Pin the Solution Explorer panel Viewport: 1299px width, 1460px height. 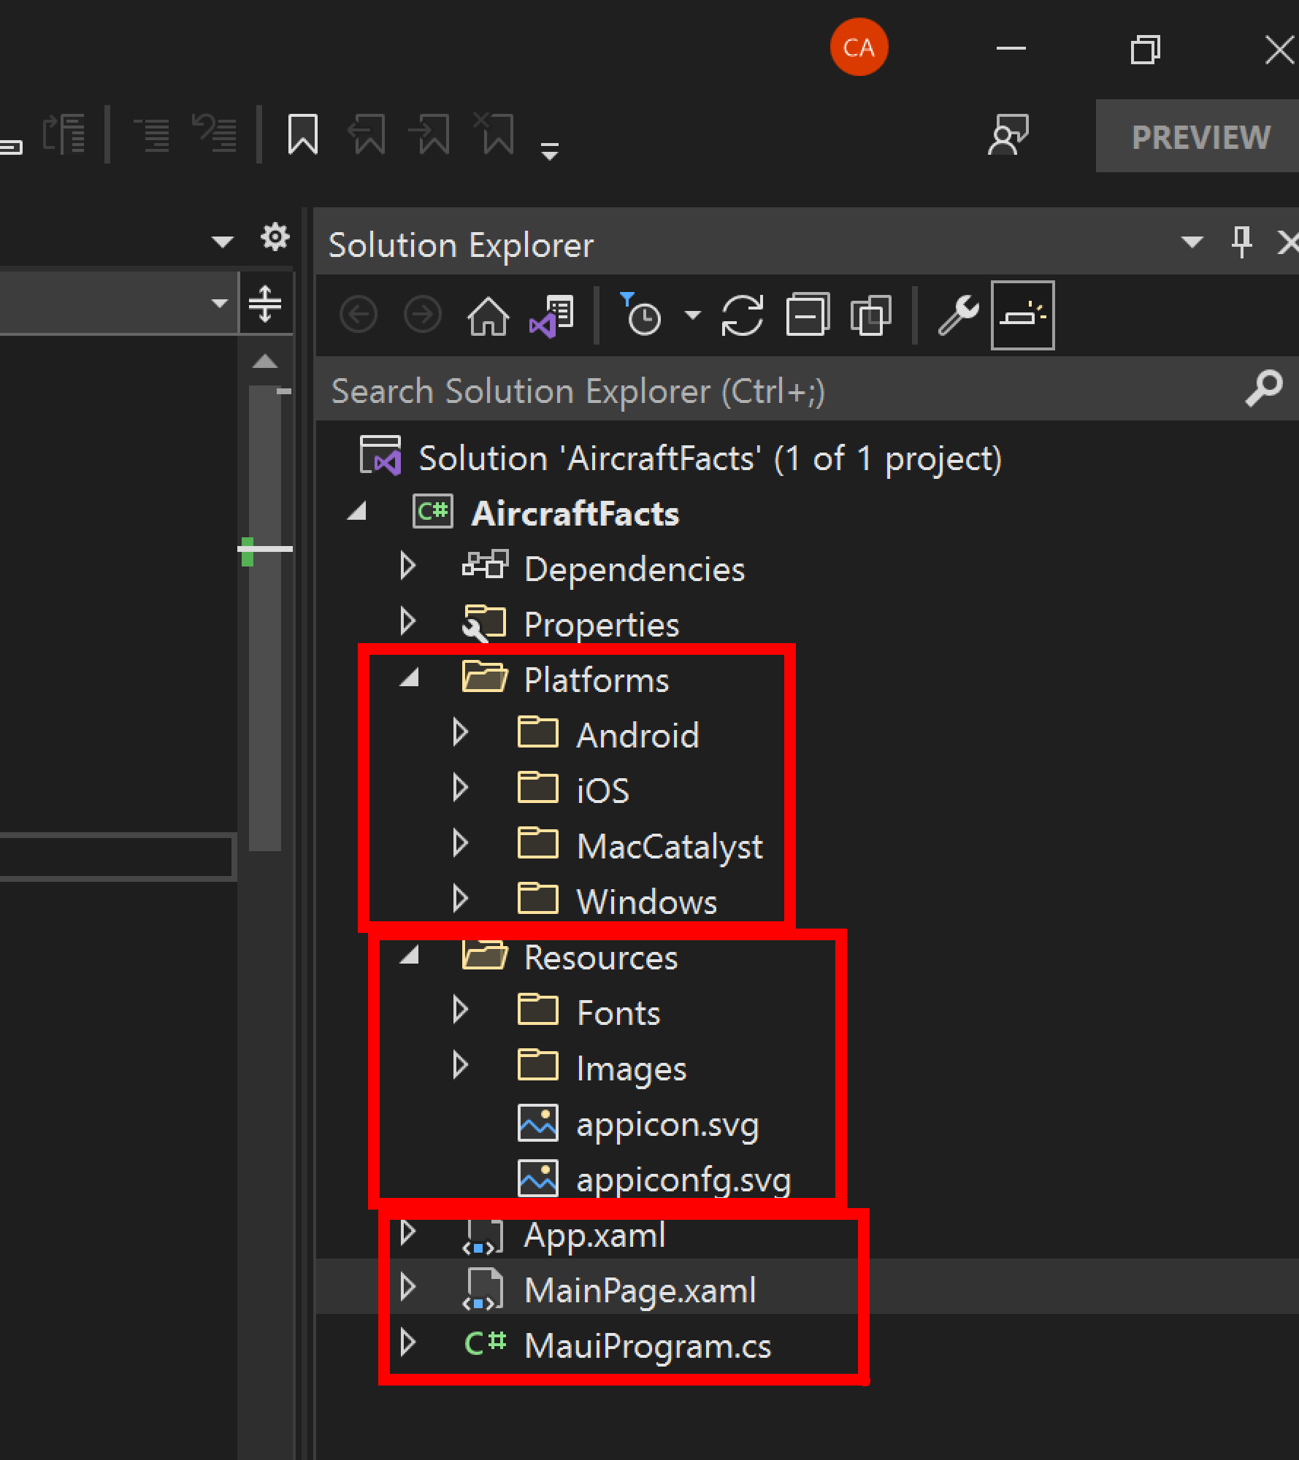[x=1242, y=242]
